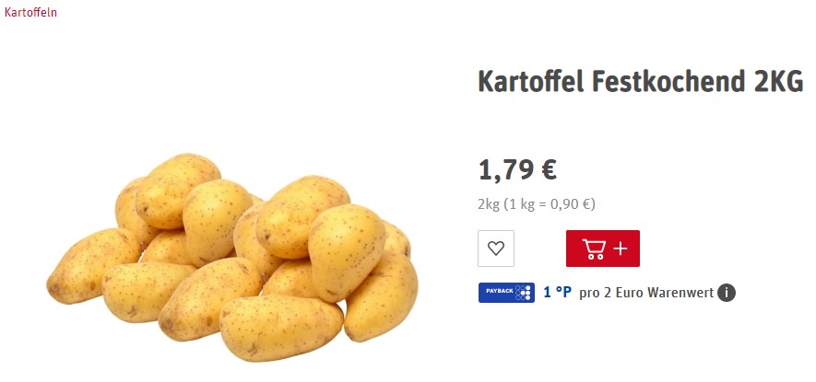Open the Kartoffeln breadcrumb link
The image size is (816, 382).
tap(30, 12)
